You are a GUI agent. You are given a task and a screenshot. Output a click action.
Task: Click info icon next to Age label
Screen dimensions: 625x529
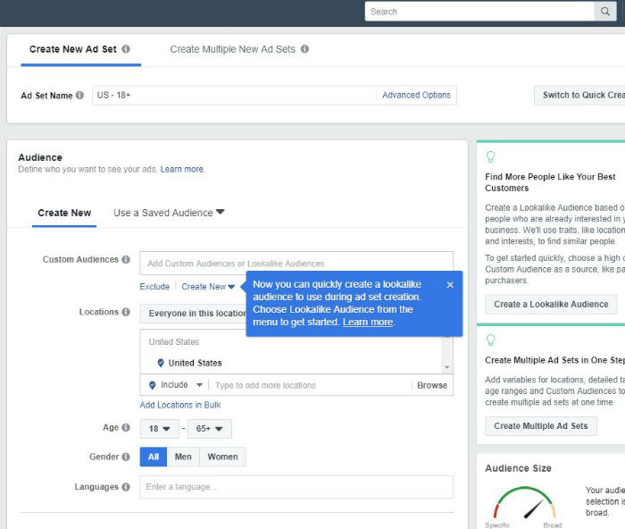[126, 428]
